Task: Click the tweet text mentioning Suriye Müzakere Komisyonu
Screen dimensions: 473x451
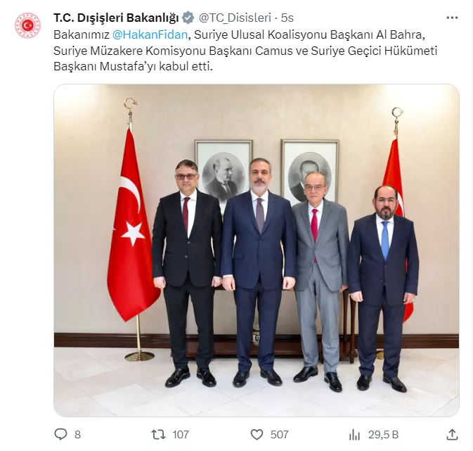Action: (x=245, y=51)
